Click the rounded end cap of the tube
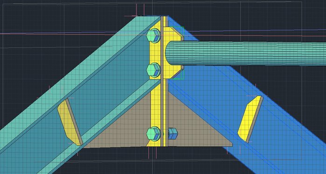 (x=169, y=53)
